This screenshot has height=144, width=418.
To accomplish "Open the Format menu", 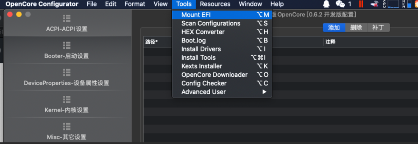I will coord(135,4).
